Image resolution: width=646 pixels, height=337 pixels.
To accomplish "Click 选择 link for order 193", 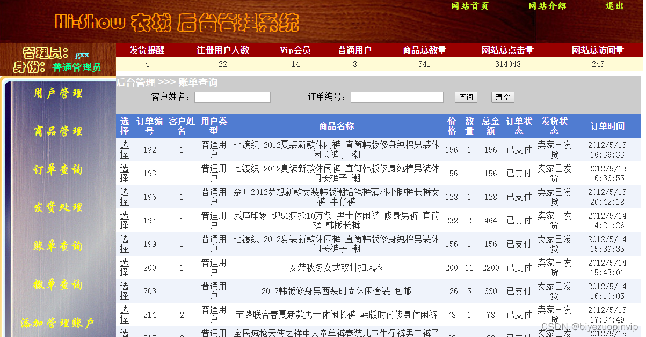I will point(125,173).
